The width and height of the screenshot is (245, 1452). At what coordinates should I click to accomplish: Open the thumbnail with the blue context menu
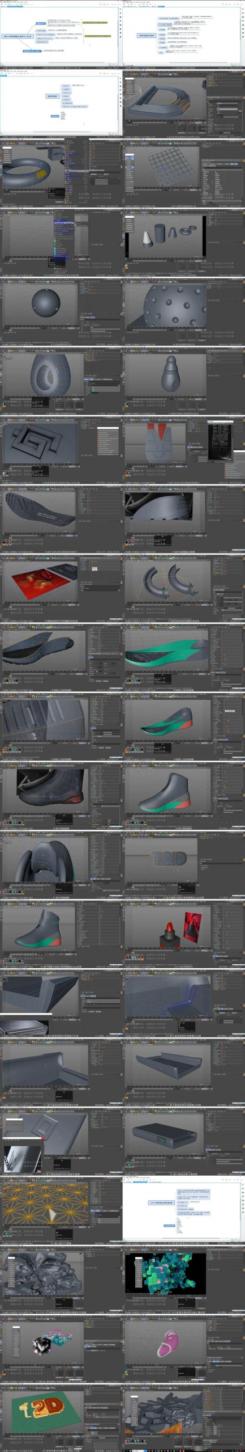pos(61,242)
